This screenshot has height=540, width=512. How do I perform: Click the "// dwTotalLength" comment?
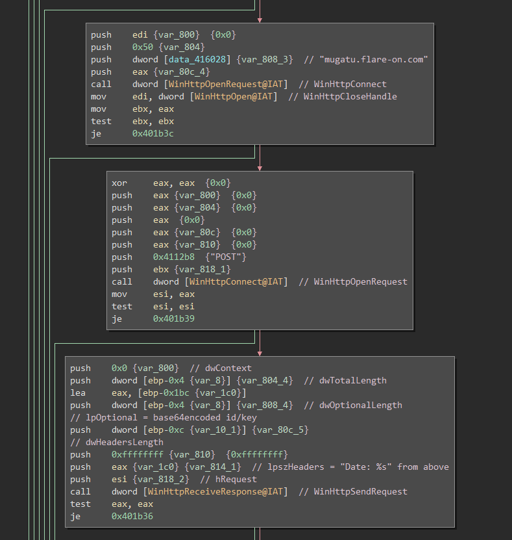345,381
